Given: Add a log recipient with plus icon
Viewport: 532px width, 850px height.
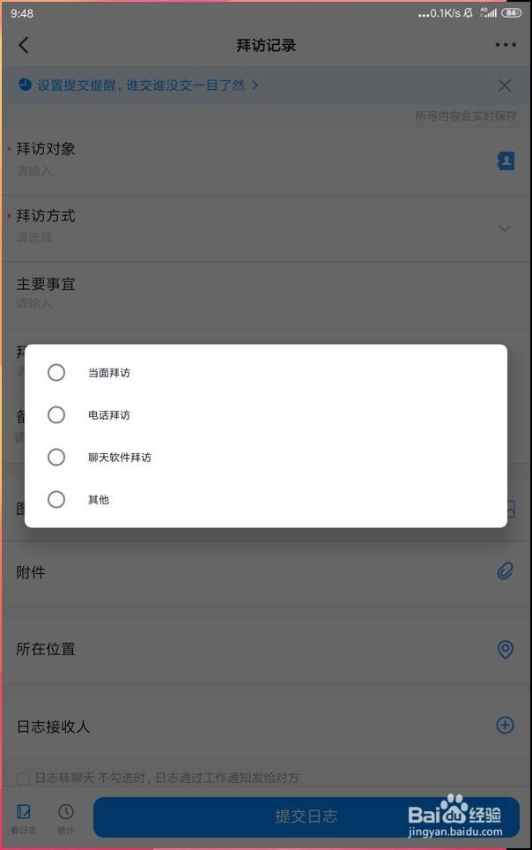Looking at the screenshot, I should pyautogui.click(x=505, y=726).
